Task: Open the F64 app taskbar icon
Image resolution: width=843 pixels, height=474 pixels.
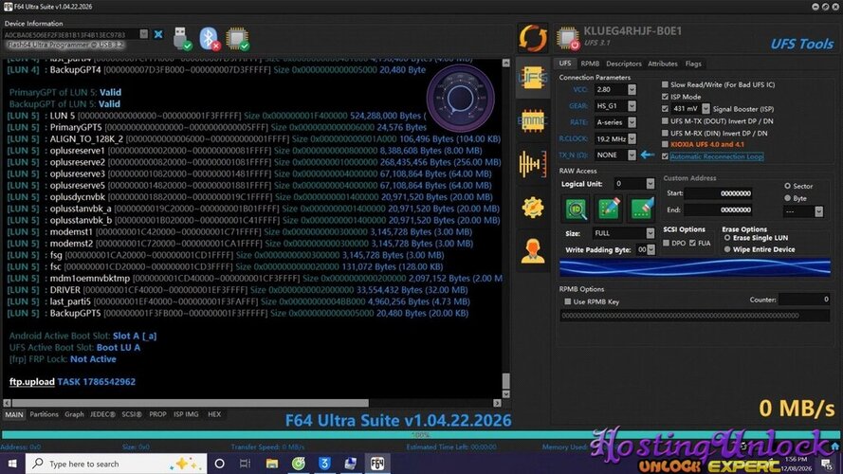Action: (376, 464)
